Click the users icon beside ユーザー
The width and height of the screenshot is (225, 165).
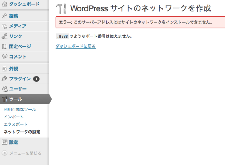[5, 89]
